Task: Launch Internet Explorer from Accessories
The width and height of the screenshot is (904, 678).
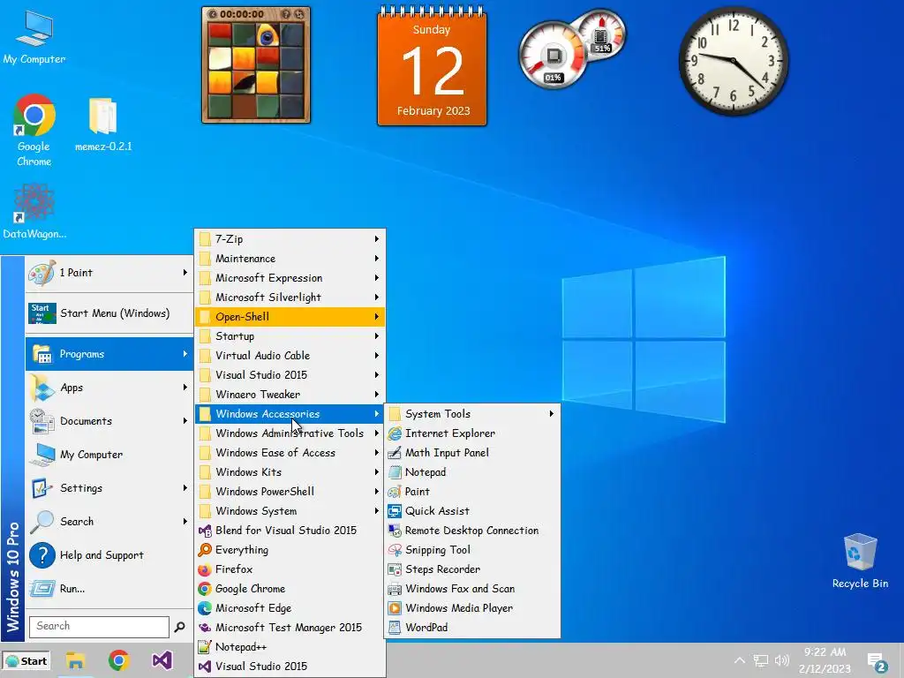Action: [472, 433]
